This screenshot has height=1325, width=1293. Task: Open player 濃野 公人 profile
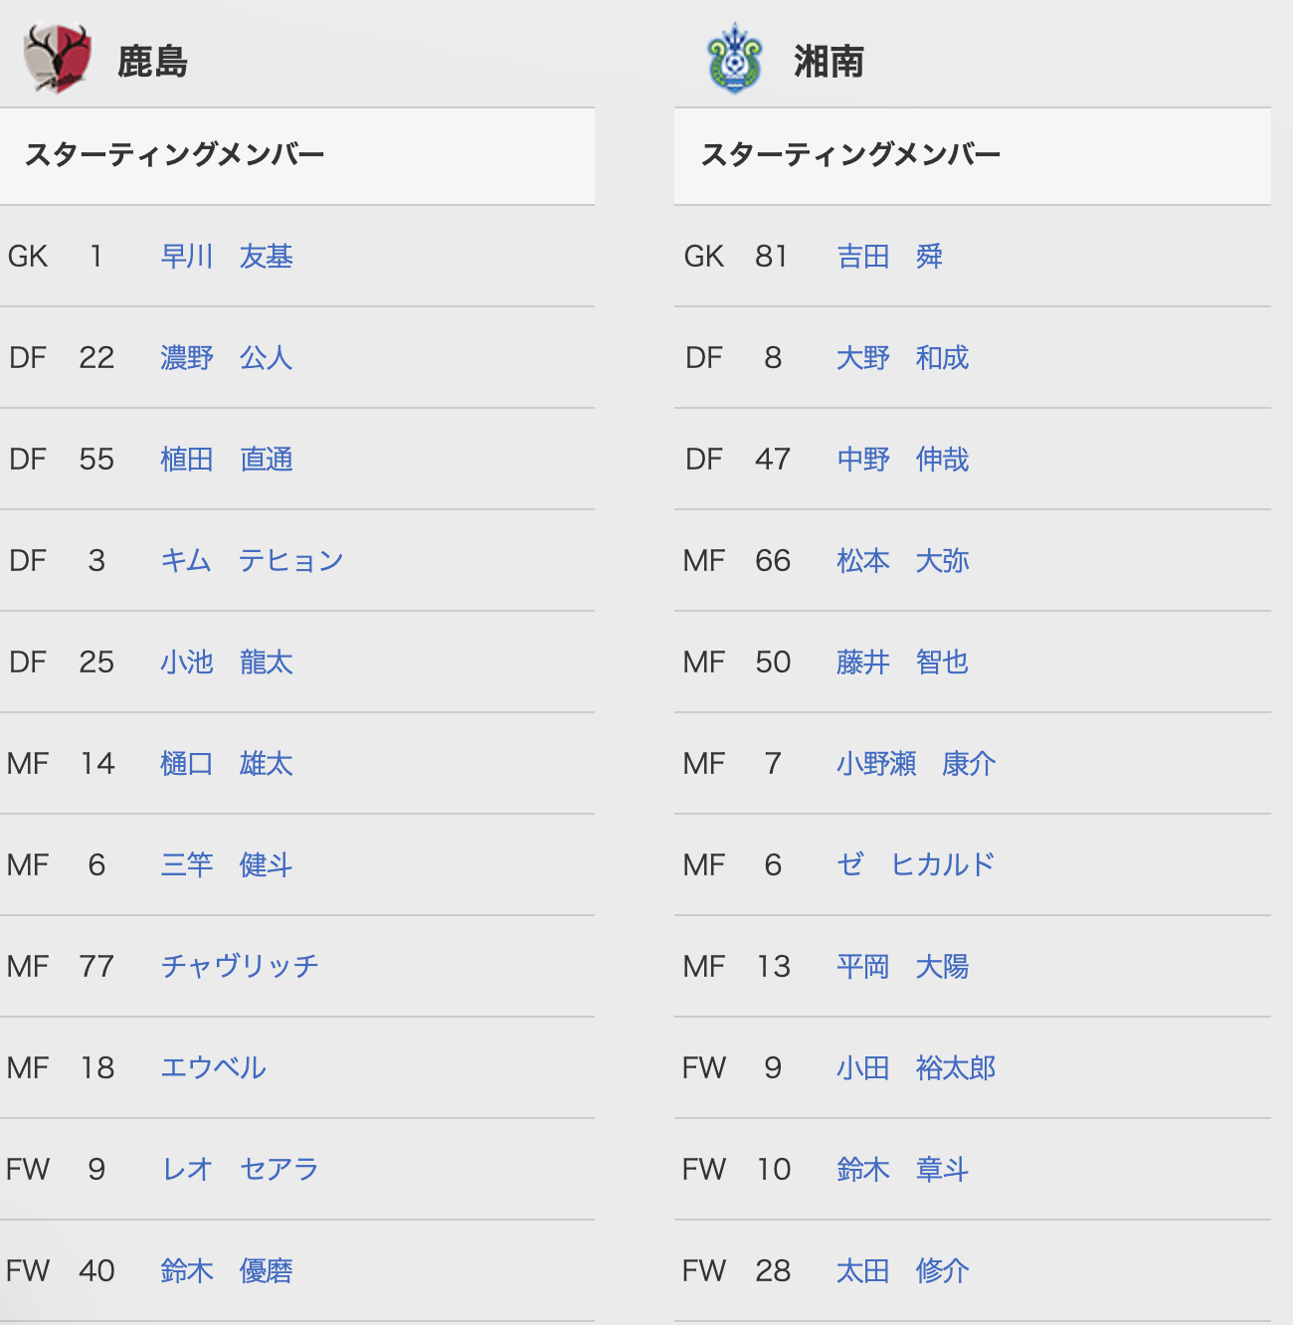pos(227,358)
